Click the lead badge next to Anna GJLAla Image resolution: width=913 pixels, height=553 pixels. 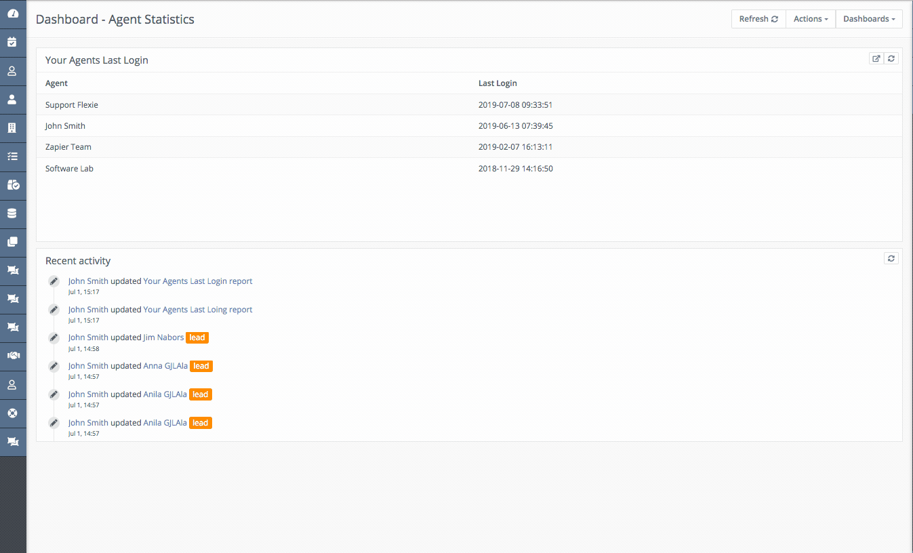coord(201,366)
